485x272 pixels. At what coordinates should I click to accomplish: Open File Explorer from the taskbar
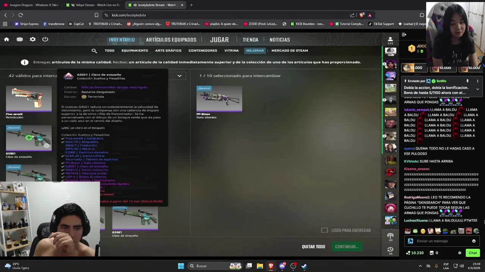click(260, 266)
